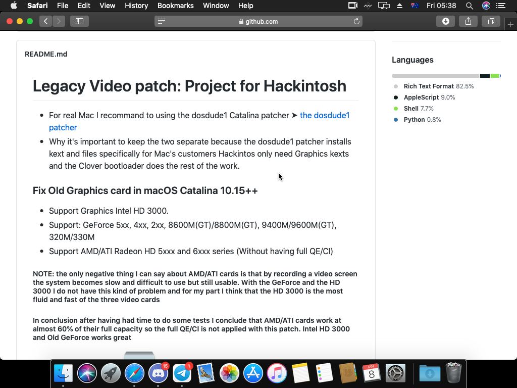Screen dimensions: 517x388
Task: Open the Safari menu
Action: (37, 6)
